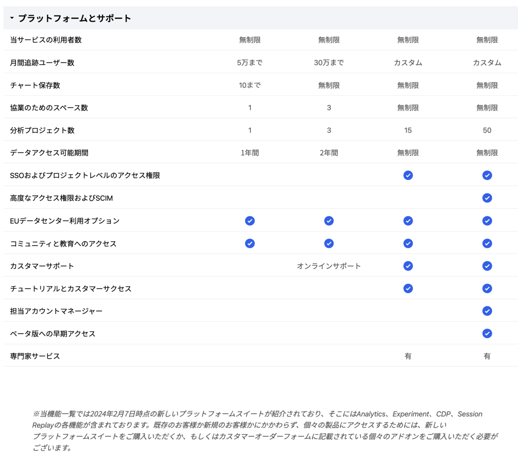518x459 pixels.
Task: Click コミュニティと教育 checkmark in second plan column
Action: tap(329, 244)
